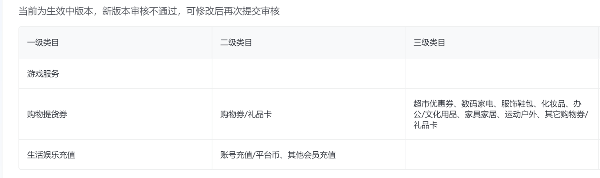
Task: Click the 三级类目 column header
Action: coord(429,43)
